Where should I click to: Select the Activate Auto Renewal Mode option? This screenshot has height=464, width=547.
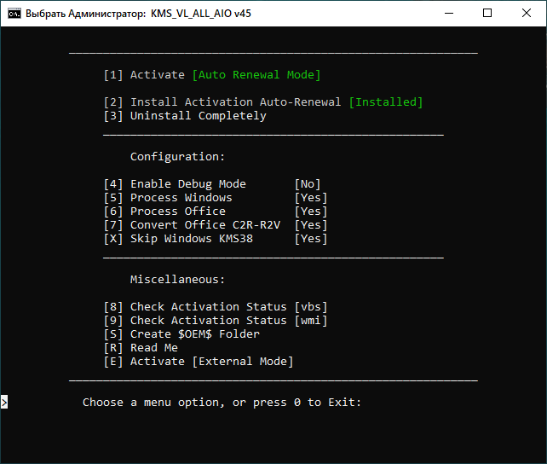[211, 75]
